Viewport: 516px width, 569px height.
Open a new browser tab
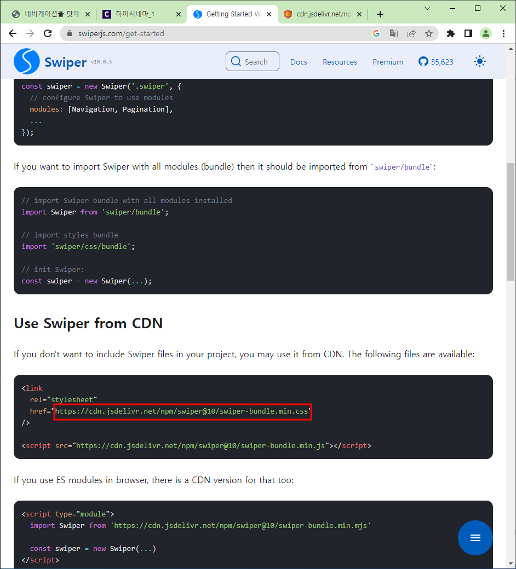(380, 14)
